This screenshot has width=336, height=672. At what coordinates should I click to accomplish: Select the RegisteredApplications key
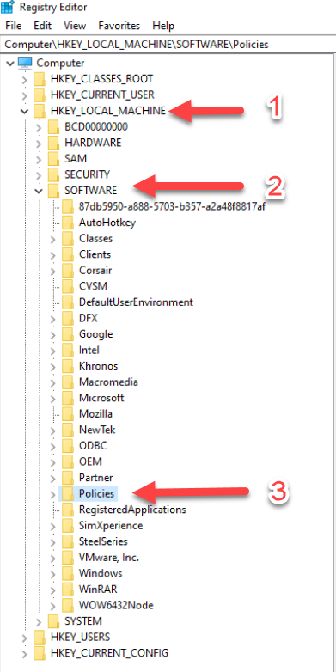[x=132, y=510]
